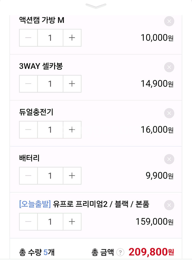Remove 유프로 프리미엄2 블랙 본품 item
Viewport: 192px width, 260px height.
pyautogui.click(x=169, y=205)
